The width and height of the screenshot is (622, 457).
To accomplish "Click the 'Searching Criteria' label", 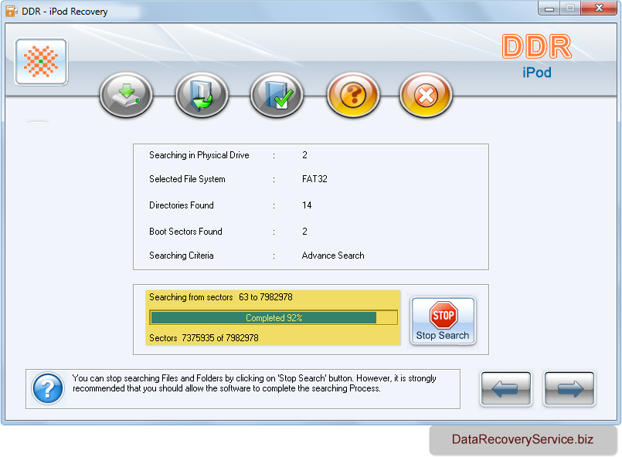I will click(182, 256).
